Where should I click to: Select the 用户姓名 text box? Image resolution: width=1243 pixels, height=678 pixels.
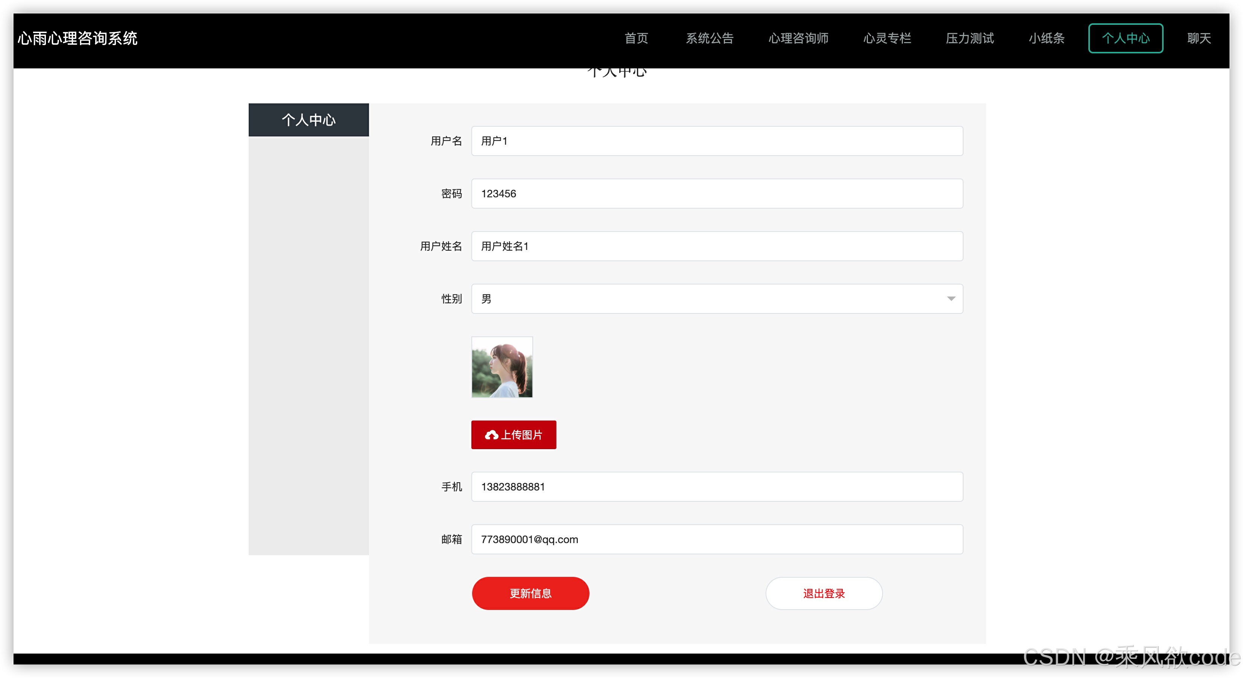pos(717,246)
